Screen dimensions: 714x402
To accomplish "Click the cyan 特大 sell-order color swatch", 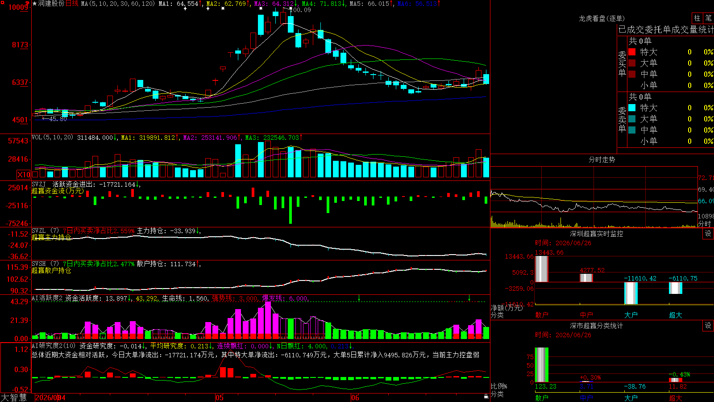I will point(632,108).
